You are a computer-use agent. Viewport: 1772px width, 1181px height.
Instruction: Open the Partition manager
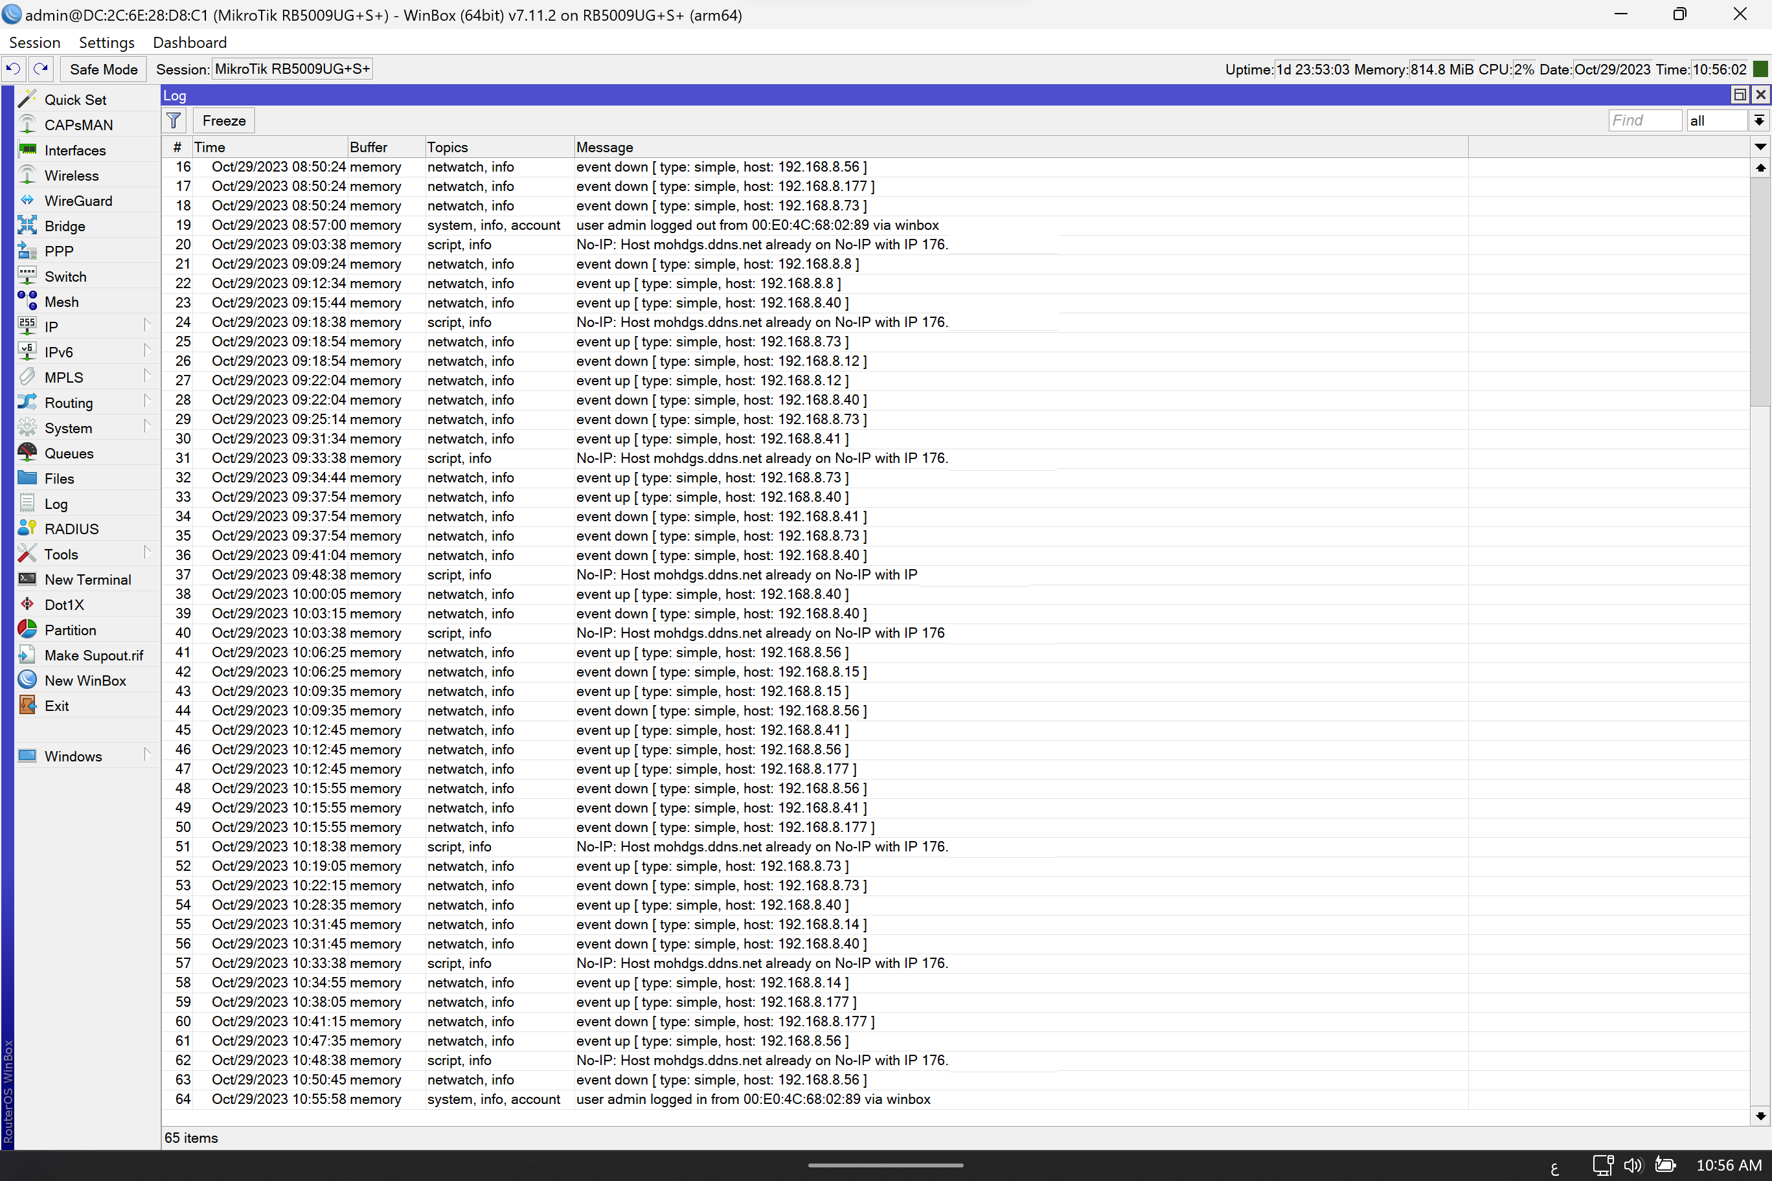point(70,629)
